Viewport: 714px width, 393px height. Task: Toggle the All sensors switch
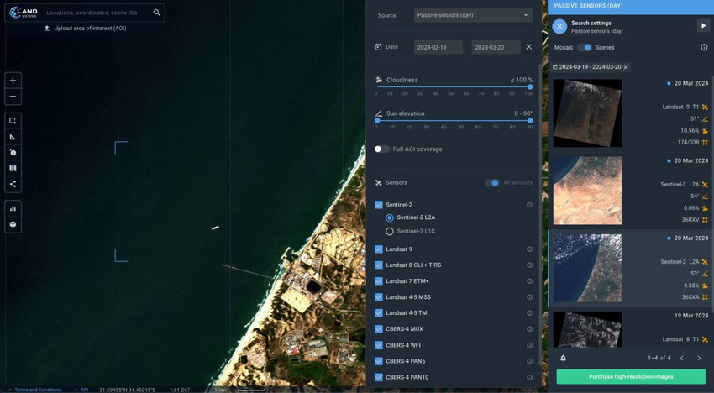pyautogui.click(x=491, y=182)
